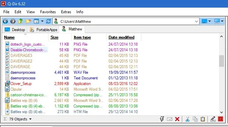Screen dimensions: 228x127
Task: Refresh the file list
Action: [48, 21]
